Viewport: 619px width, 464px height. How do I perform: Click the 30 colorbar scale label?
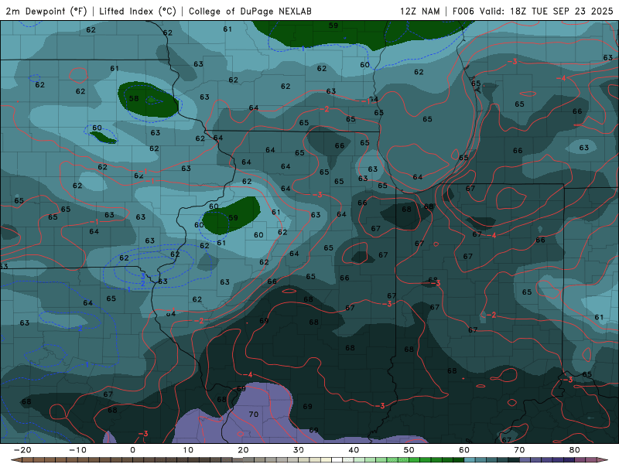pos(299,450)
